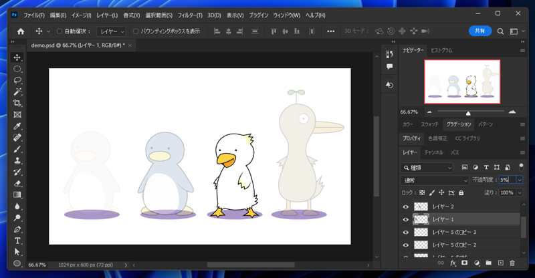
Task: Enable the 自動選択 checkbox
Action: [x=60, y=31]
